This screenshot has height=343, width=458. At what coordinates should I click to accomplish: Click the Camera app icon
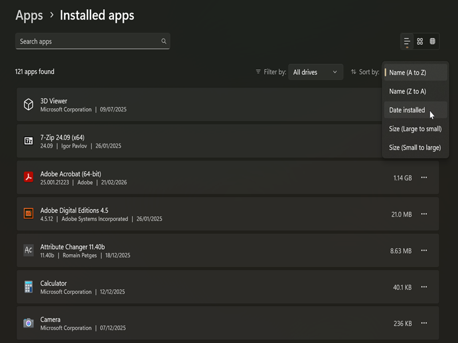(x=28, y=323)
